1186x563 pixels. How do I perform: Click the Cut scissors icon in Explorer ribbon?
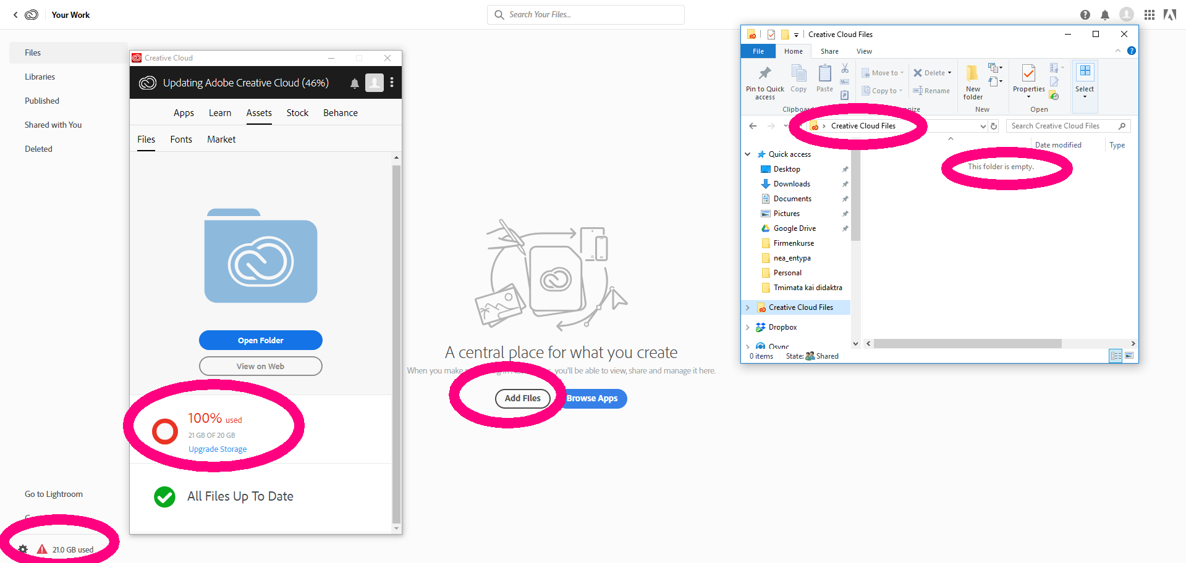coord(845,69)
